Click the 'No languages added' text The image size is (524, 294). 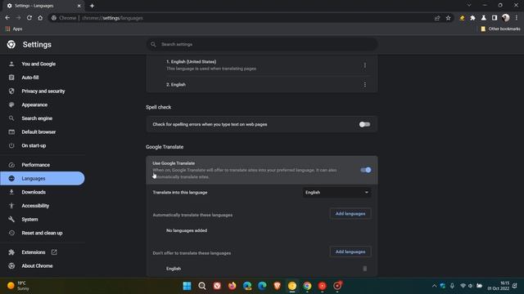[x=187, y=230]
